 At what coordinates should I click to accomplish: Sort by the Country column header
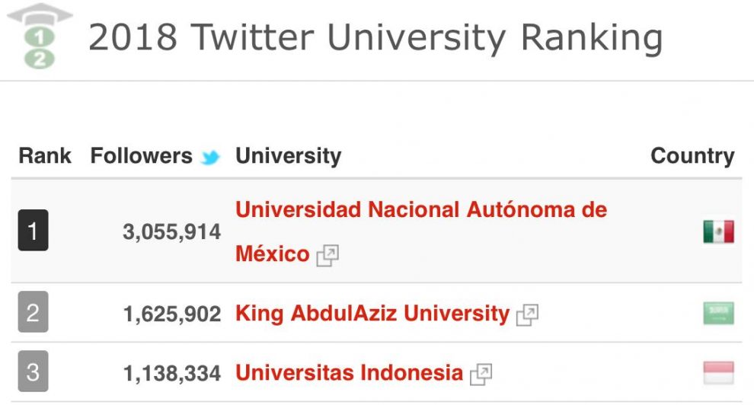(692, 155)
